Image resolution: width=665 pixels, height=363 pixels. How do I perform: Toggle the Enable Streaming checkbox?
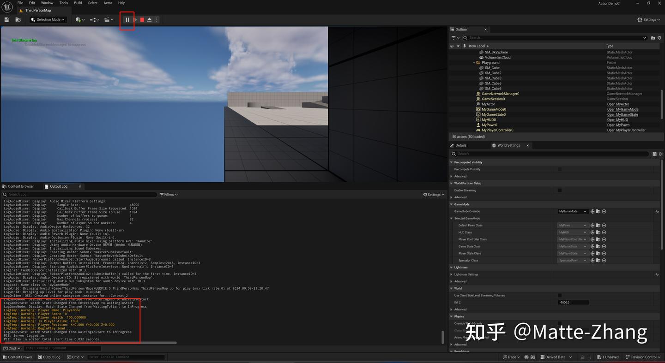point(560,190)
